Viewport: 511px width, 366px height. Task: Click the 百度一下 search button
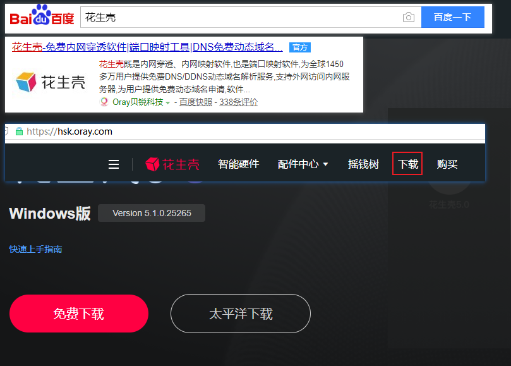[x=453, y=17]
